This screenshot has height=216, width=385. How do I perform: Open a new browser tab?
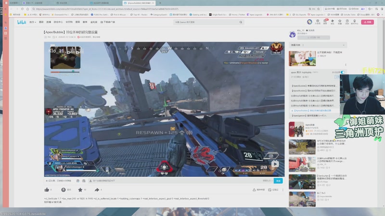tap(160, 3)
